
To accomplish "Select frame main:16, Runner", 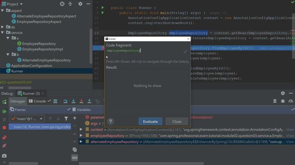I will pos(40,127).
